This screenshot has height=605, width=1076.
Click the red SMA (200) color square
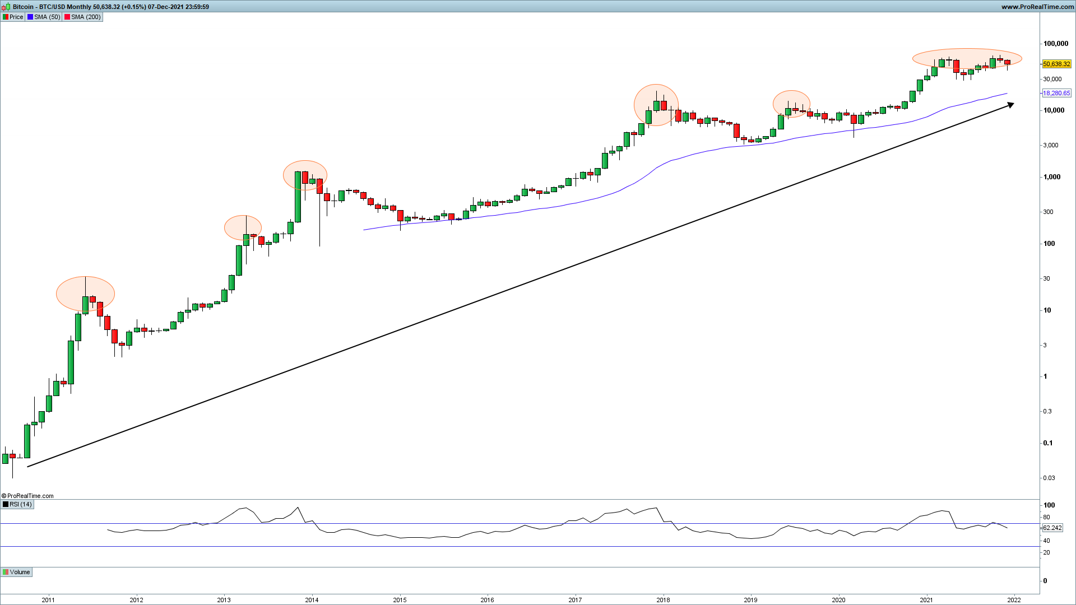67,17
